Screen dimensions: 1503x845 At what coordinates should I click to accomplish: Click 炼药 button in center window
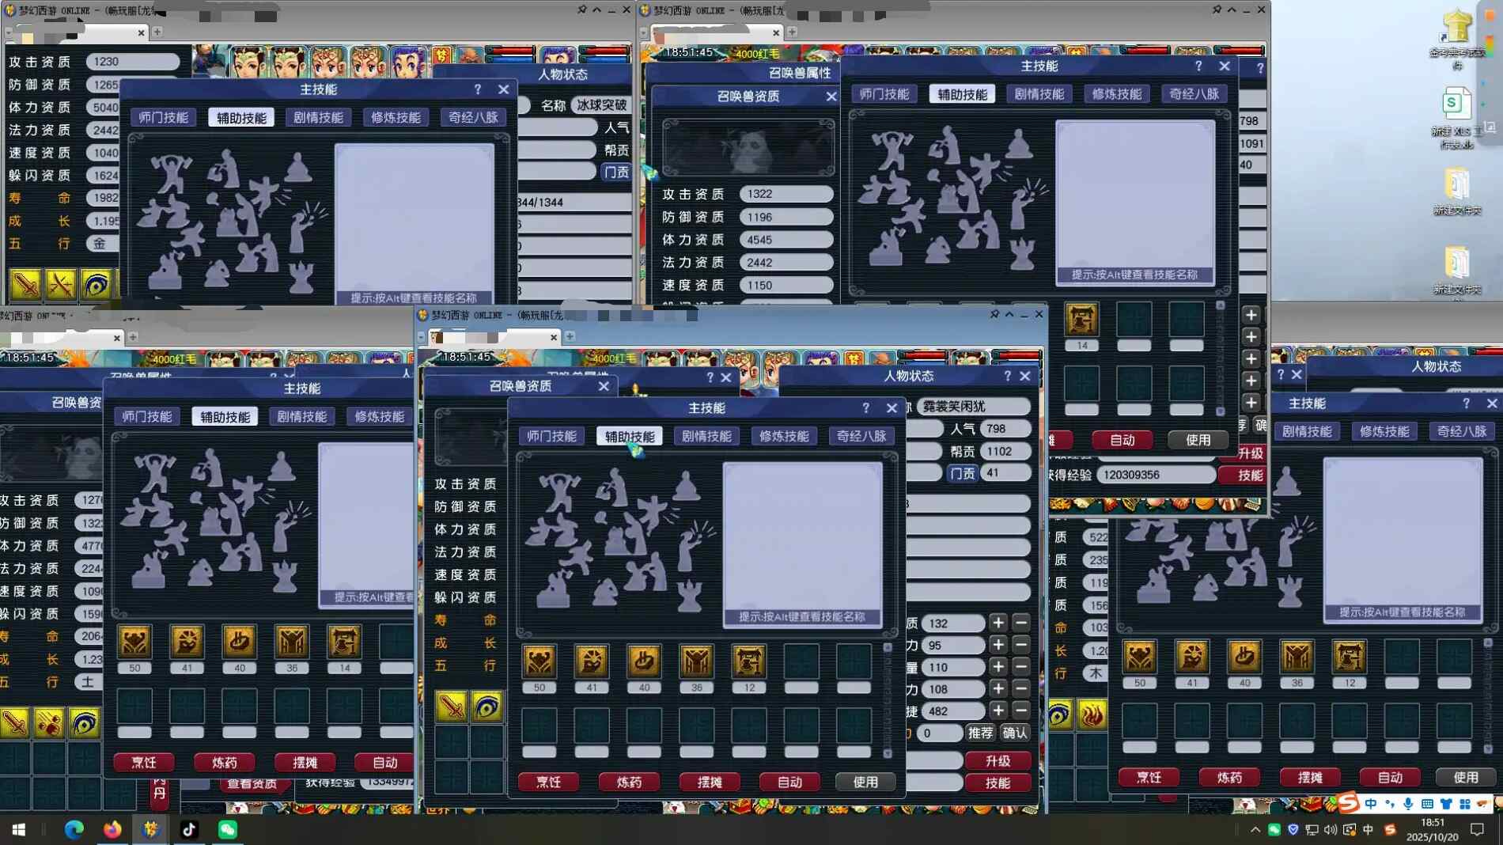click(629, 782)
